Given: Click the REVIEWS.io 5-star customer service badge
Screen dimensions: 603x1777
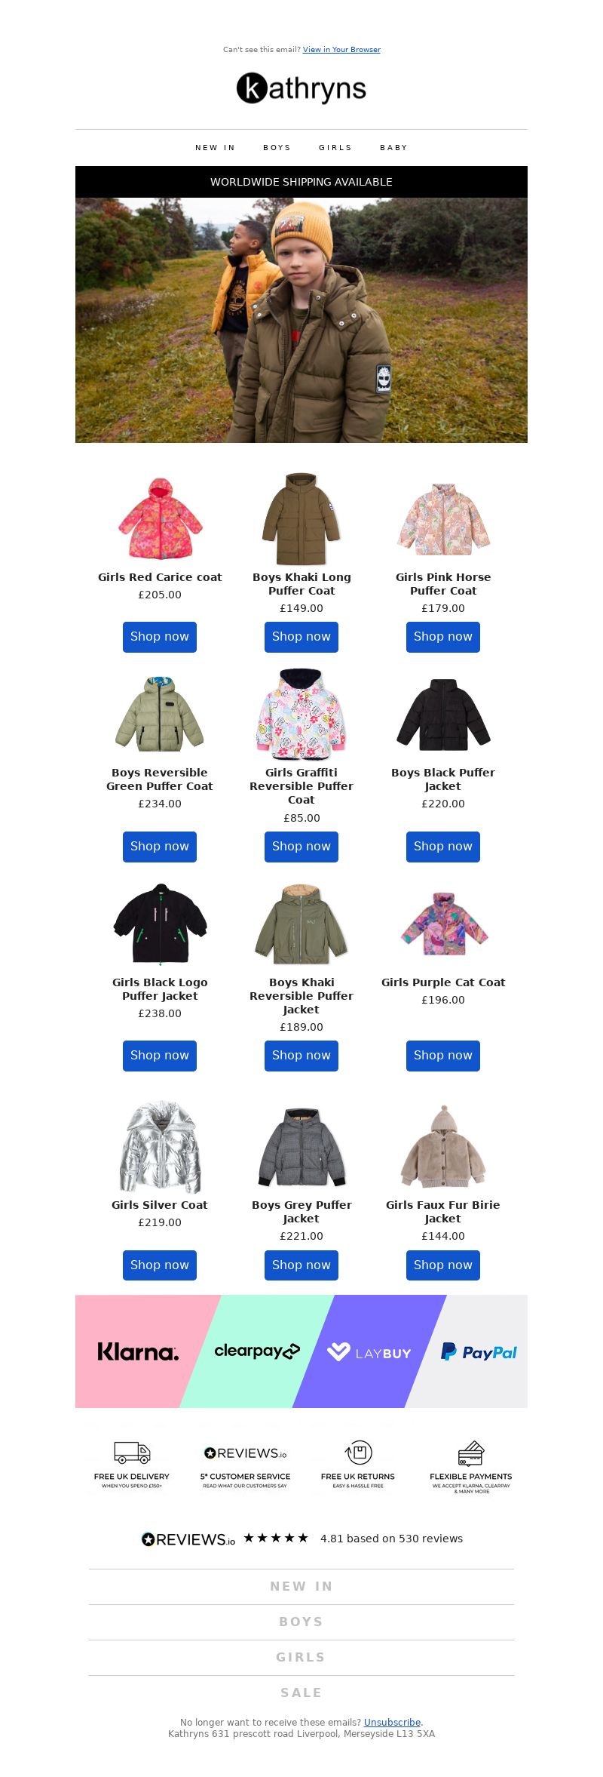Looking at the screenshot, I should (x=245, y=1467).
